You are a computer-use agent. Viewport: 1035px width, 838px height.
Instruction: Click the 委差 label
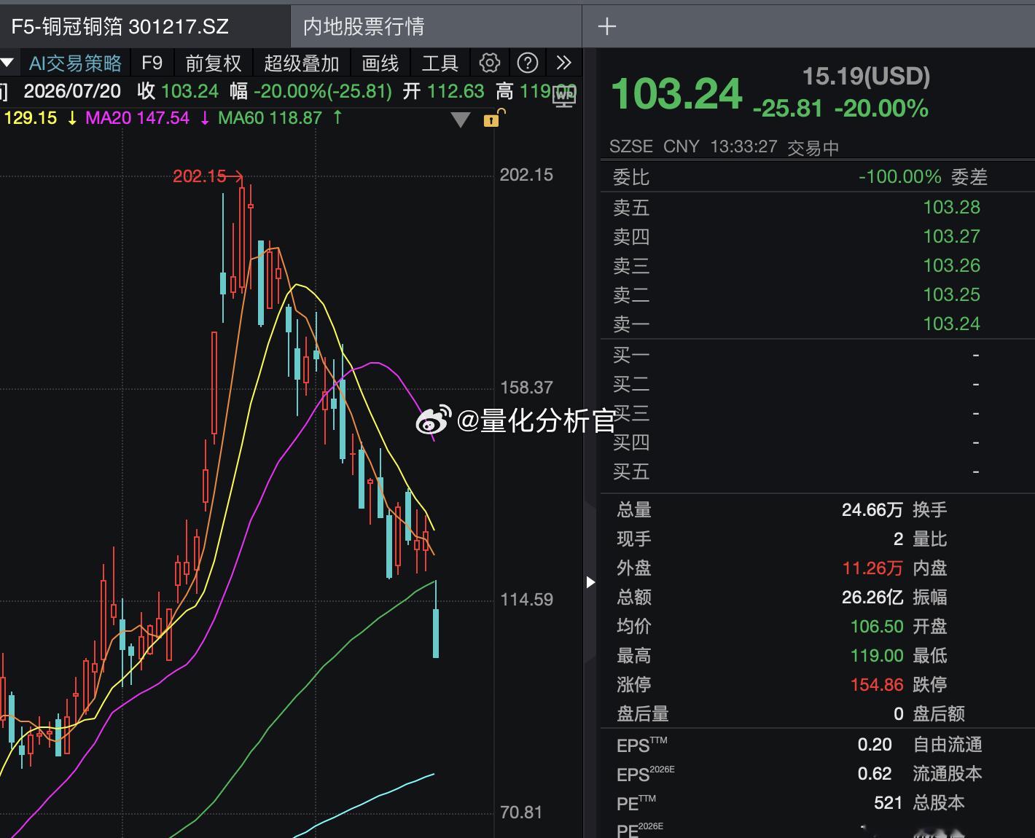(x=969, y=177)
